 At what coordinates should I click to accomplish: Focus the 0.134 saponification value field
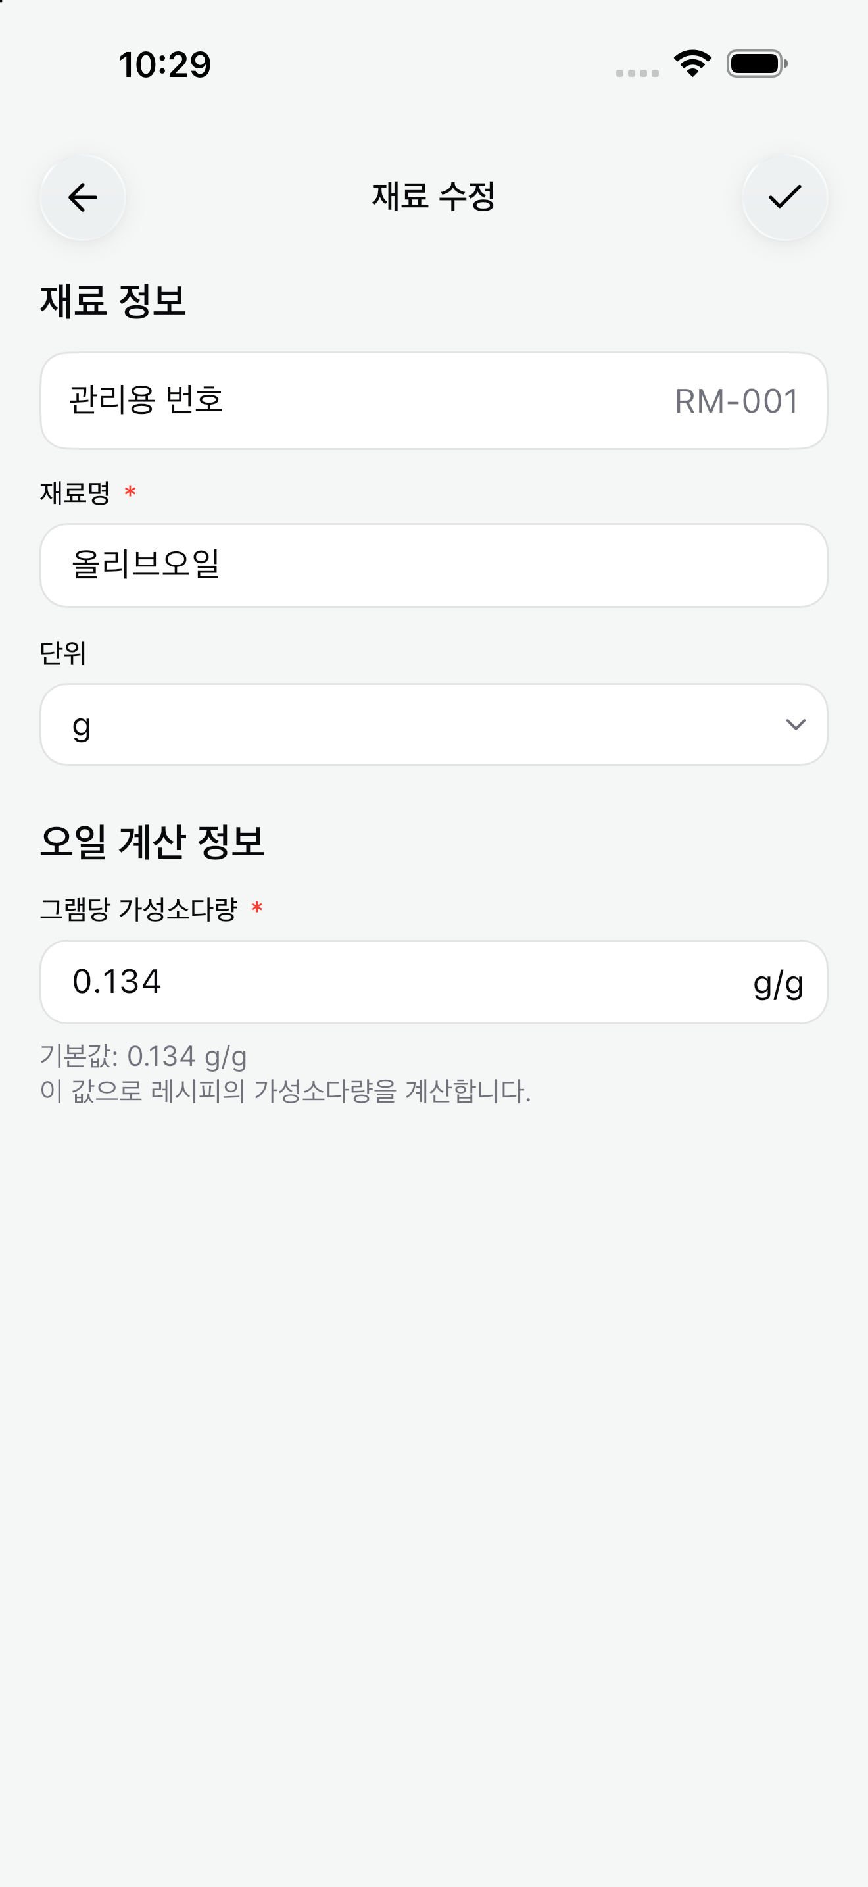pos(434,982)
